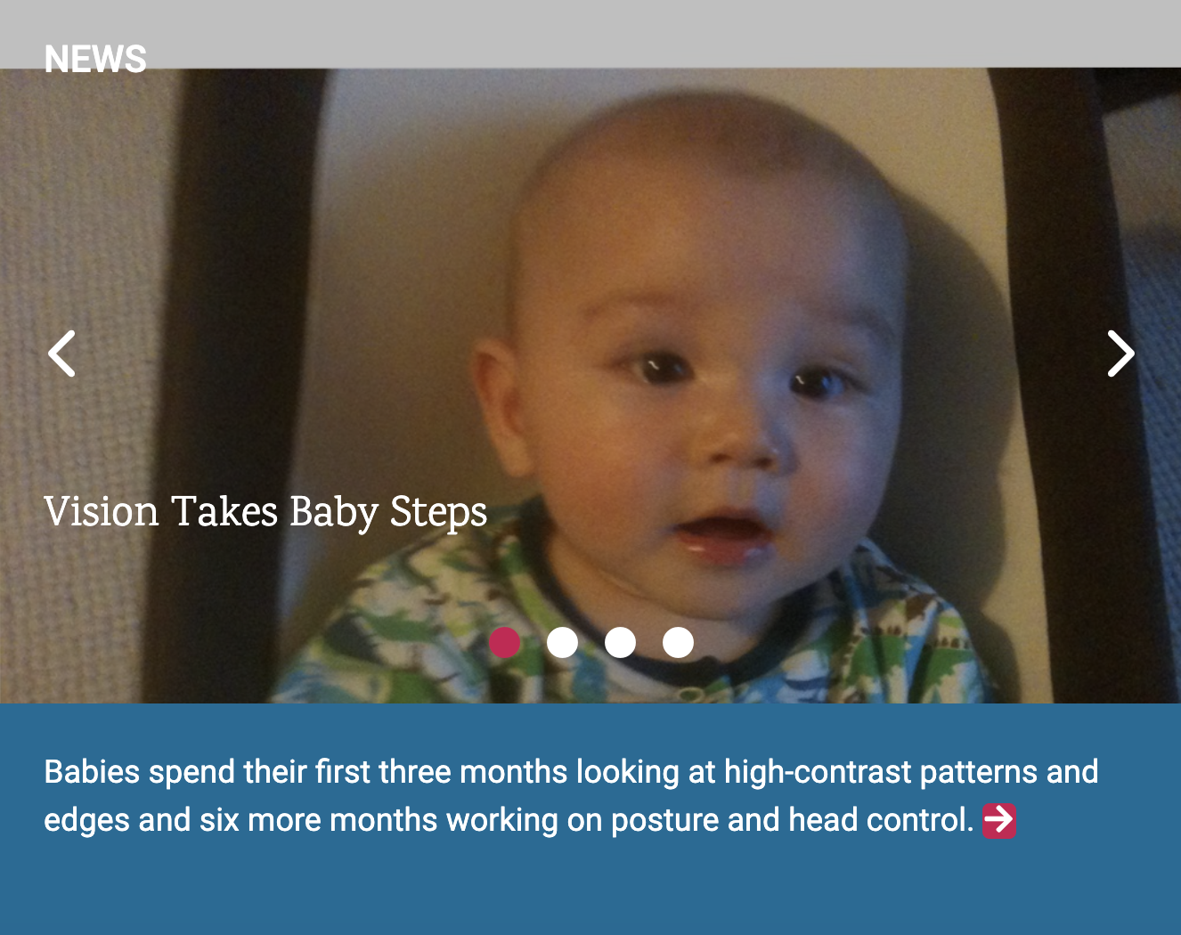Select the active red carousel dot

pos(505,642)
